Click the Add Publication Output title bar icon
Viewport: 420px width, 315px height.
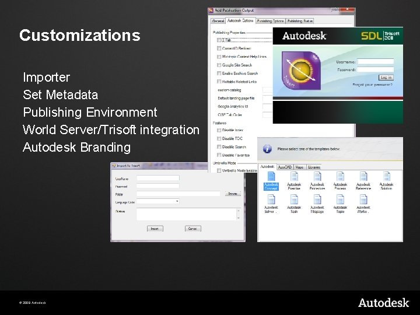[211, 10]
